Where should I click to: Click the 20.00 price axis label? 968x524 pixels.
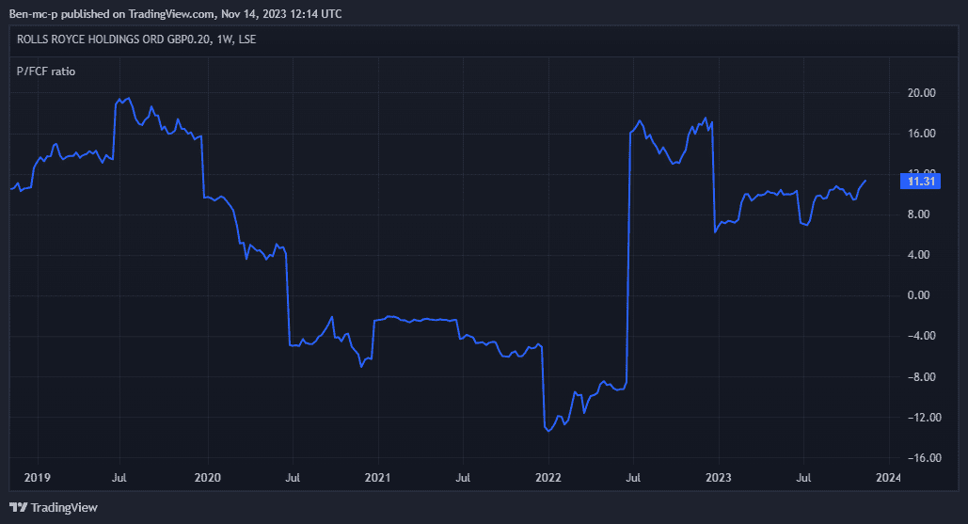coord(918,93)
